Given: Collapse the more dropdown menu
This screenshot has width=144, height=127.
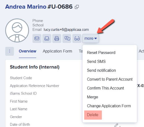Looking at the screenshot, I should pyautogui.click(x=91, y=39).
